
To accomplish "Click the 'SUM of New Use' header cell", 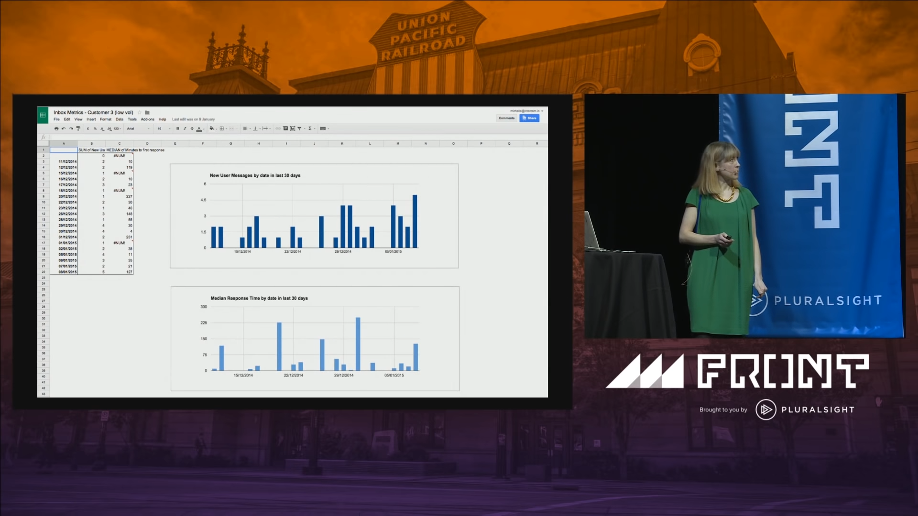I will pos(92,150).
